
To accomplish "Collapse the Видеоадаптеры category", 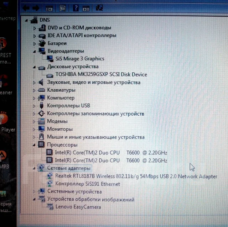I will [34, 51].
